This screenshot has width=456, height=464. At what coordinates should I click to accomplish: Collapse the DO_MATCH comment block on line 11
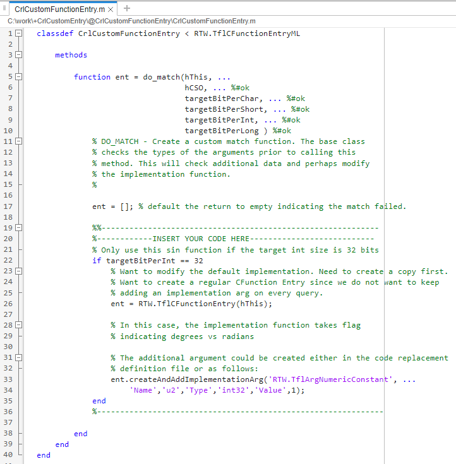coord(18,141)
